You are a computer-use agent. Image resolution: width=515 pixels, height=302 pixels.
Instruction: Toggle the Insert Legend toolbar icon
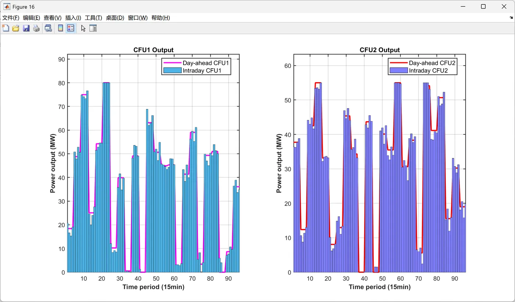tap(71, 28)
